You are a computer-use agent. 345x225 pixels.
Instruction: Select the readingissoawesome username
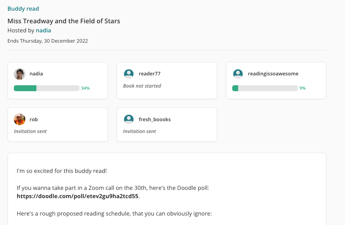click(x=273, y=74)
